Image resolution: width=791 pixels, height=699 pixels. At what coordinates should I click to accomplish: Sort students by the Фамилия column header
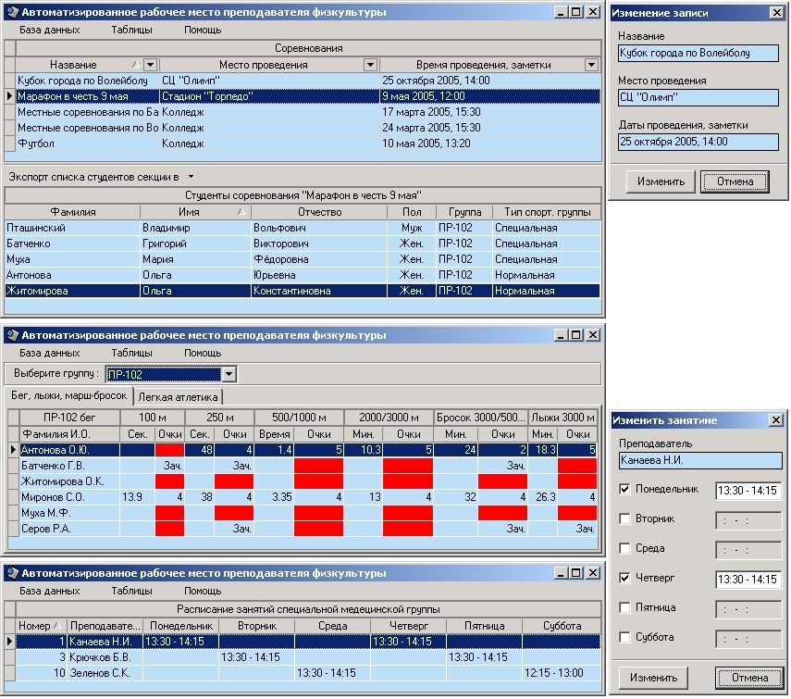[73, 212]
